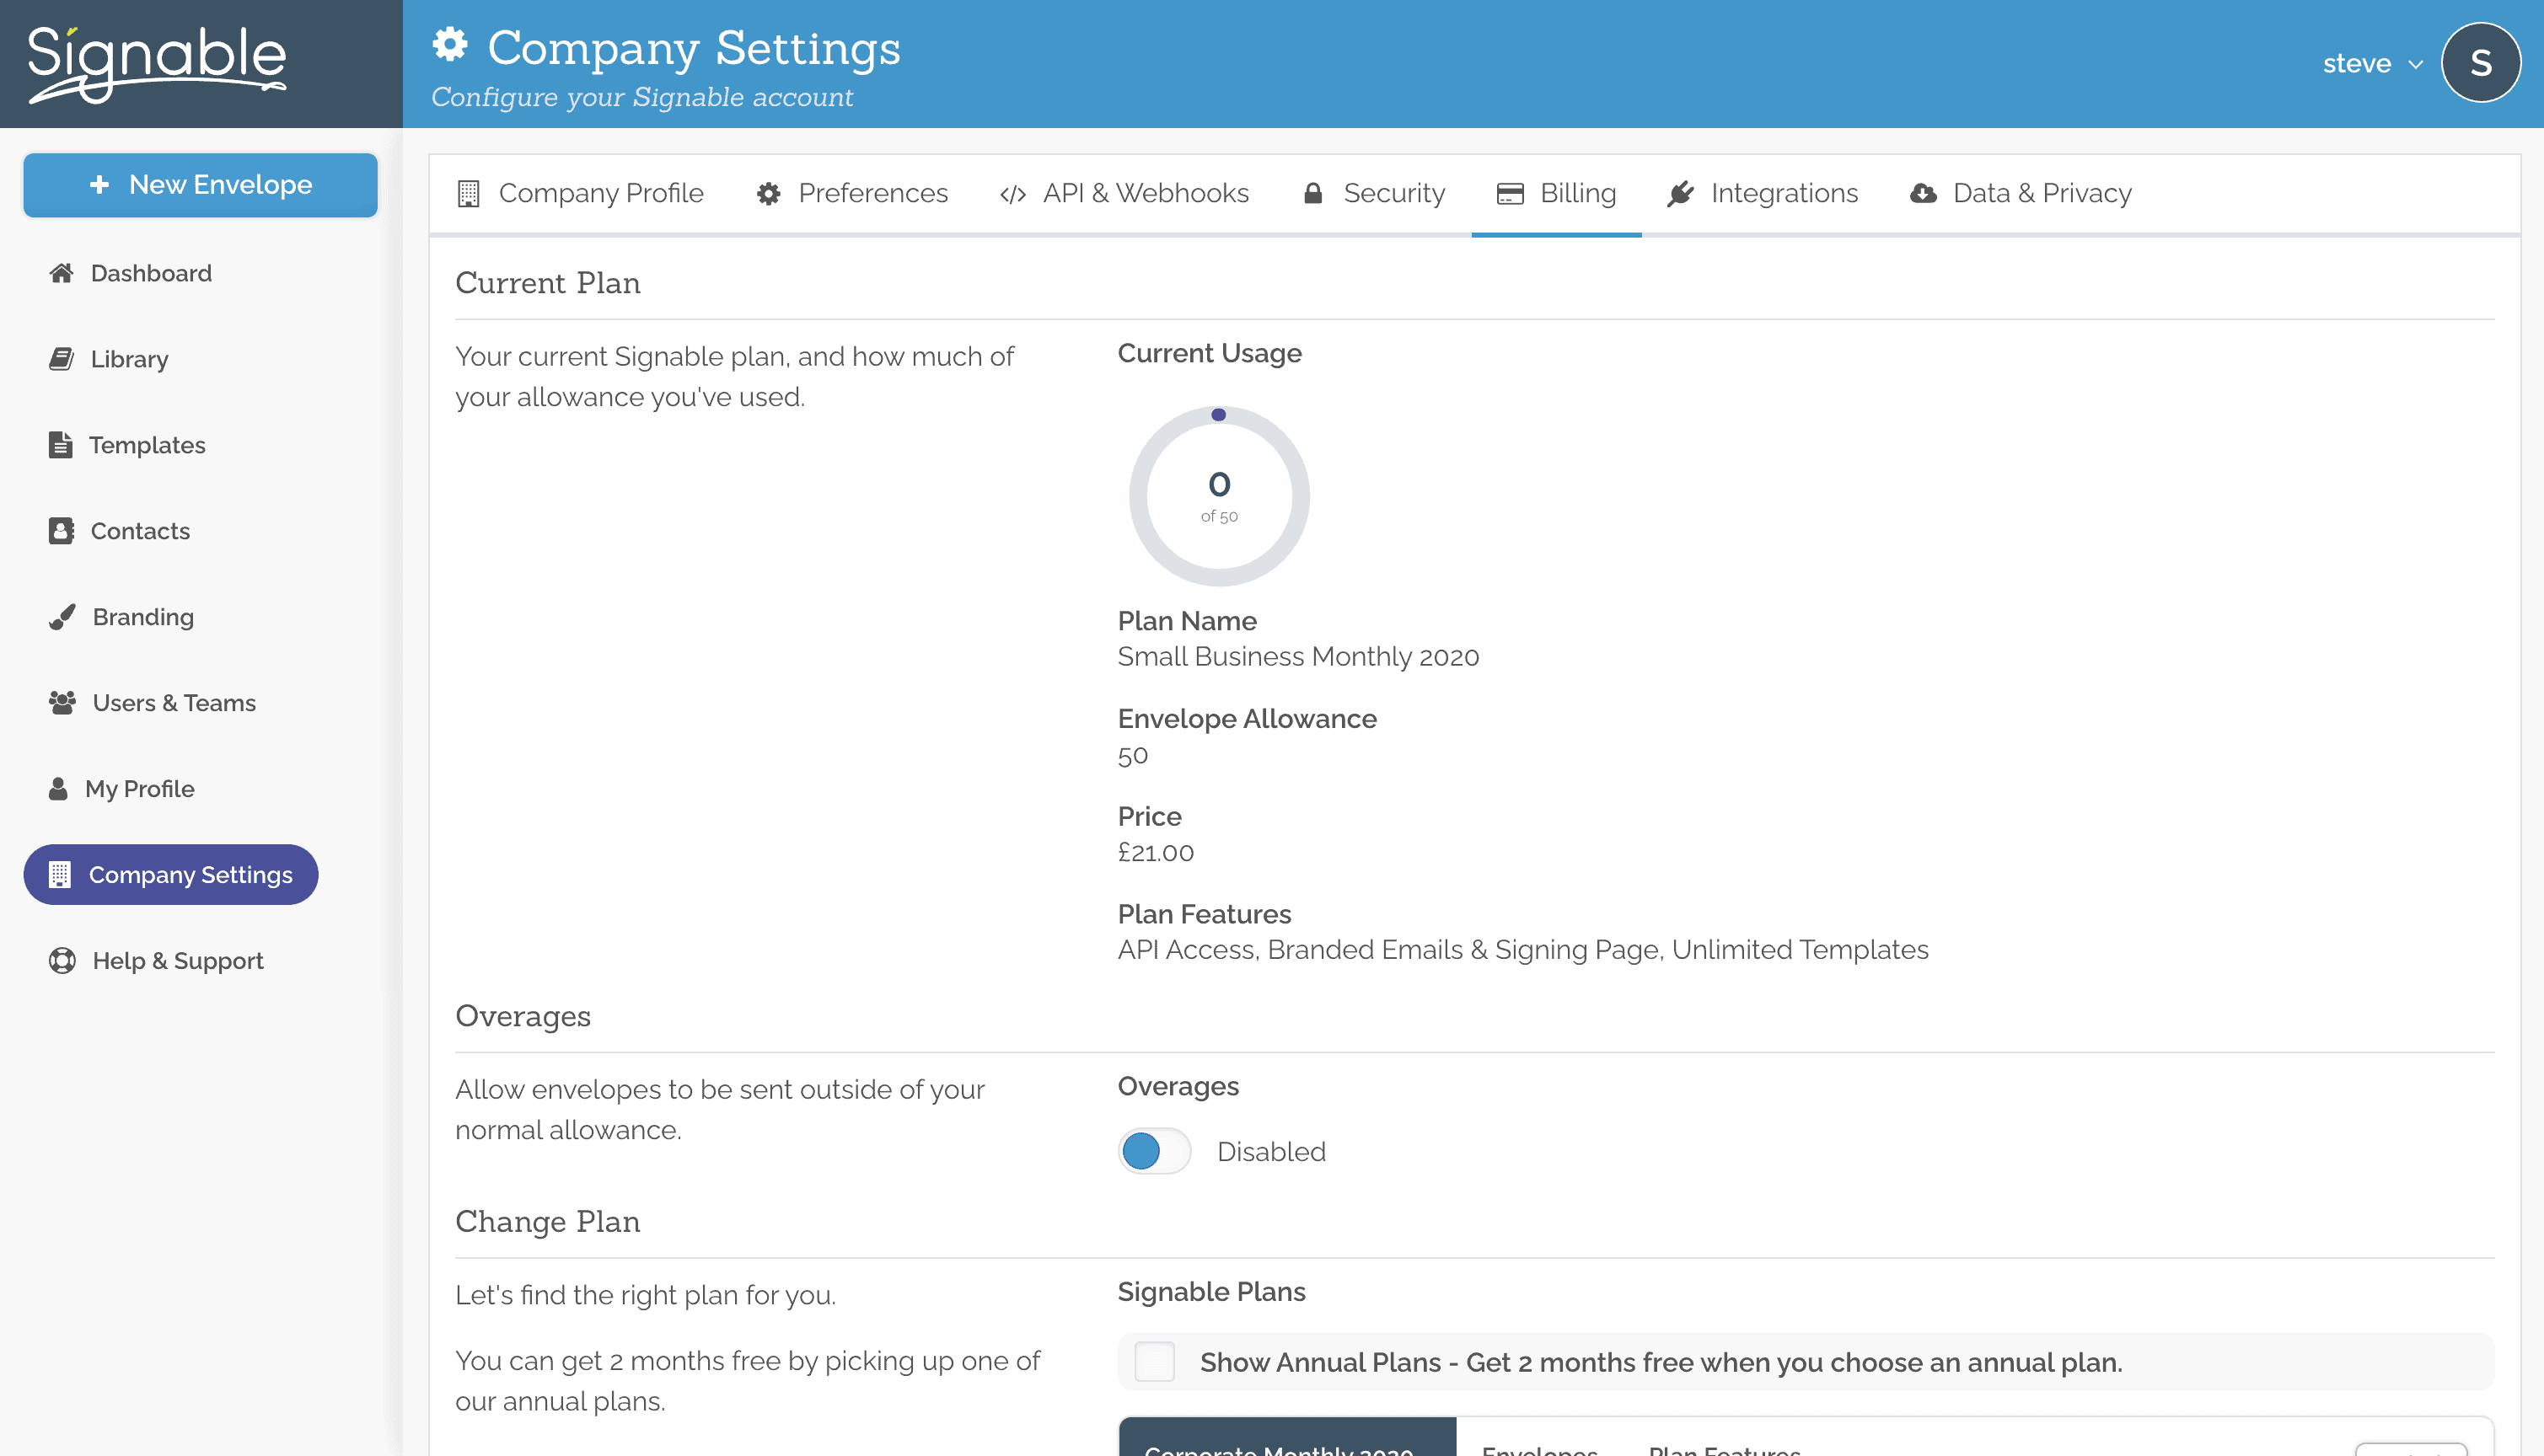2544x1456 pixels.
Task: Click the Help & Support sidebar icon
Action: click(62, 961)
